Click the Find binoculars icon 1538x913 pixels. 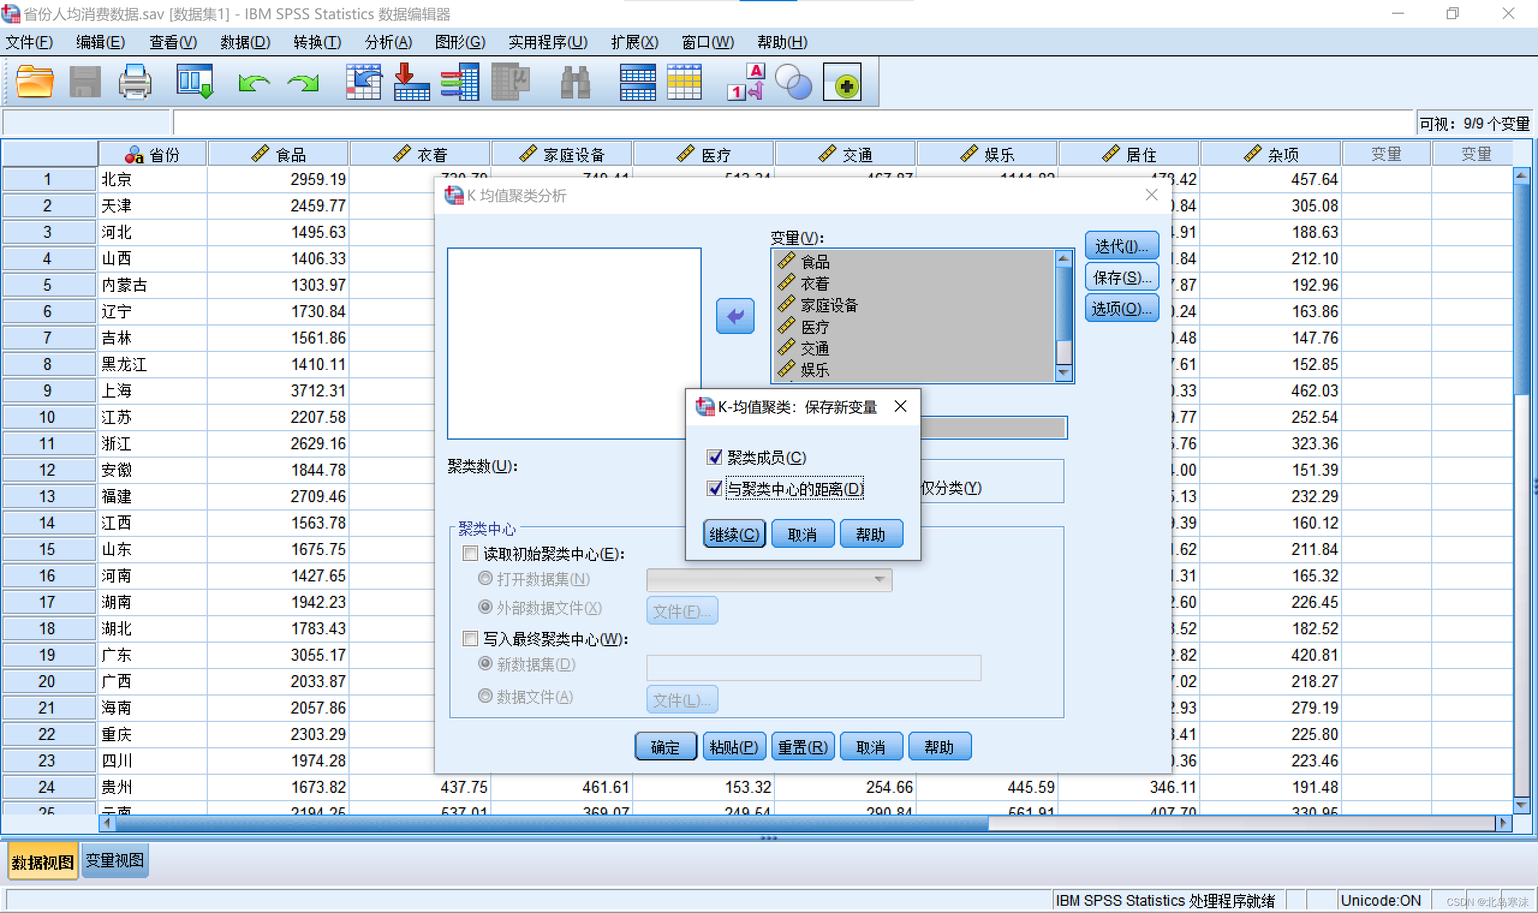[576, 82]
